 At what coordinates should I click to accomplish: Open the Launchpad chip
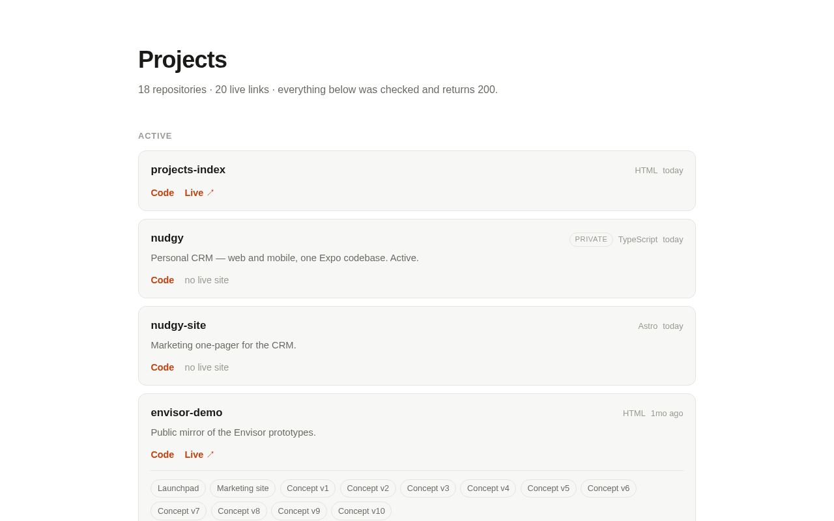179,488
